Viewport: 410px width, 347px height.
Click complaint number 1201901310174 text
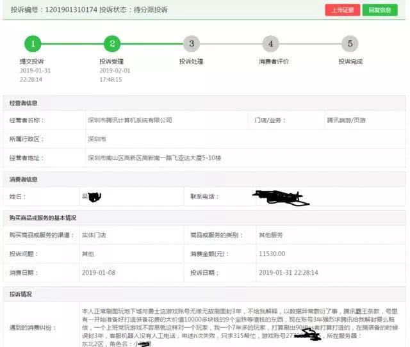point(71,10)
